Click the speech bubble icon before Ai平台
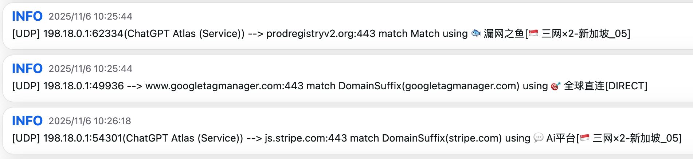 click(538, 138)
